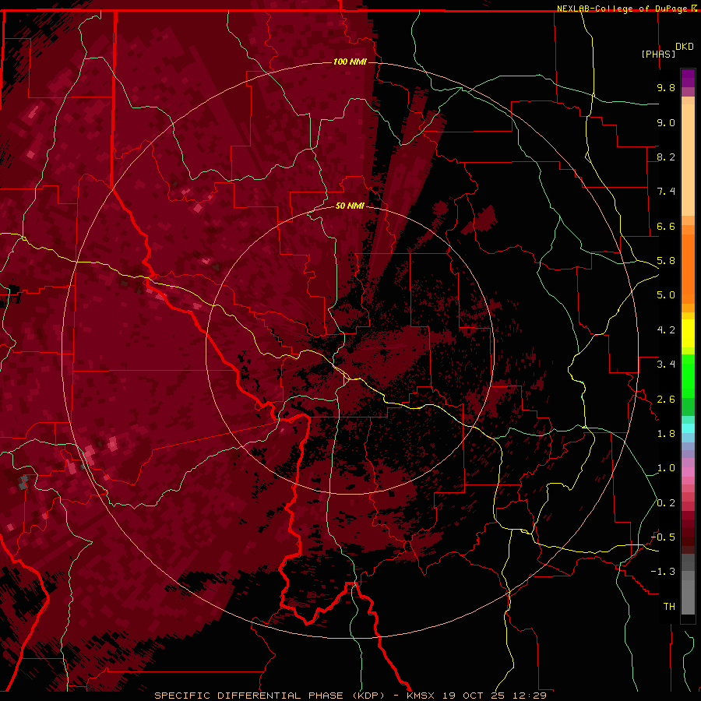701x701 pixels.
Task: Pick the purple top segment of color bar
Action: tap(688, 78)
